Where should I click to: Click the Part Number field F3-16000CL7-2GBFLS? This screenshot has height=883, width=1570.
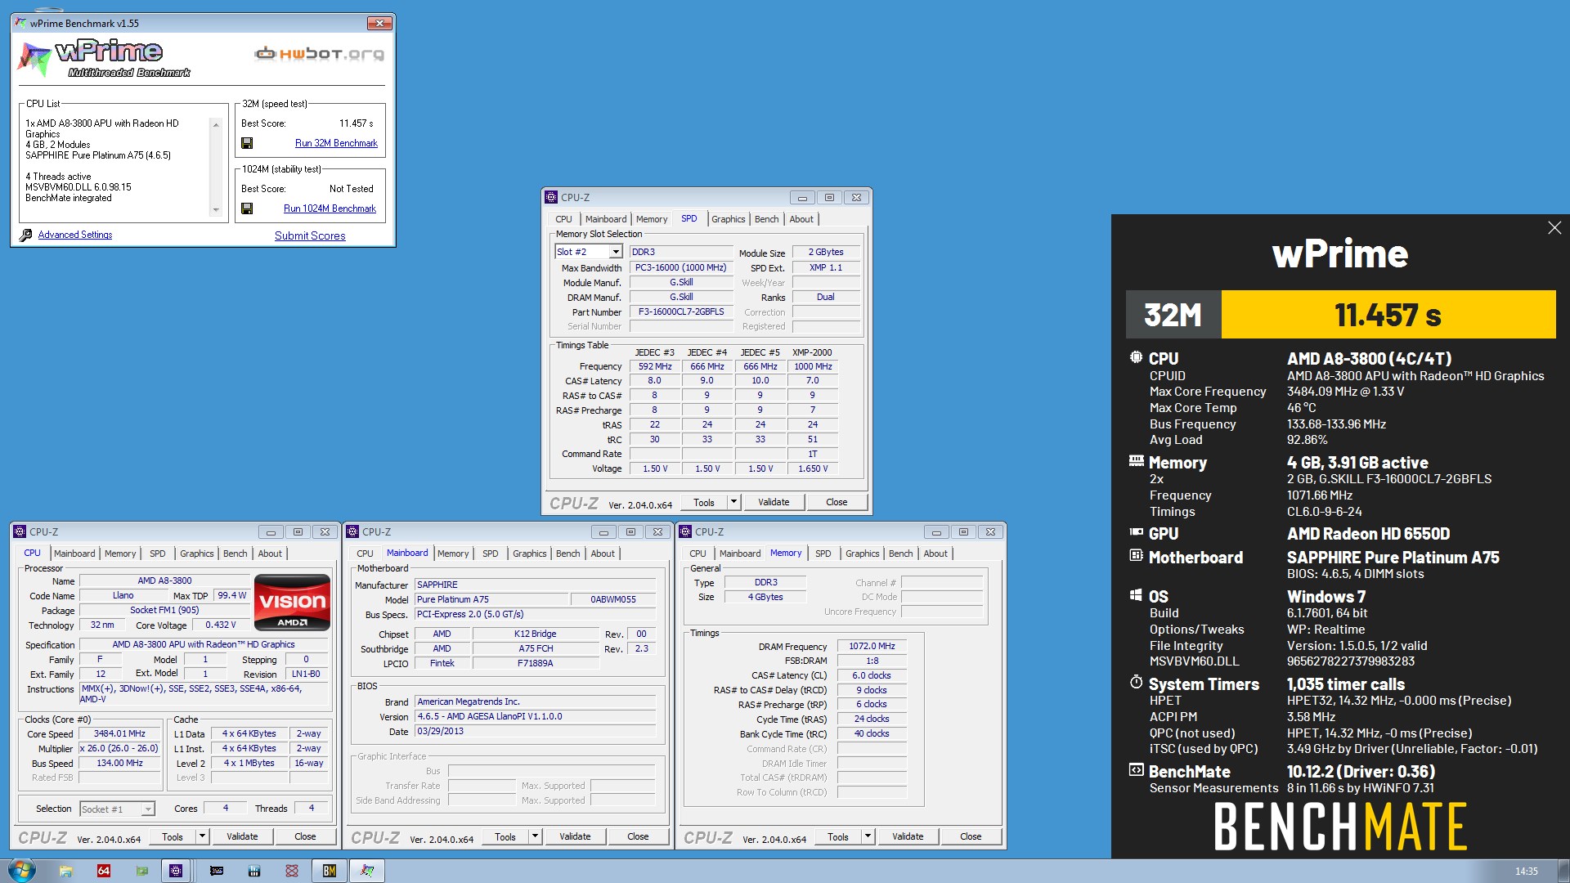click(x=681, y=312)
